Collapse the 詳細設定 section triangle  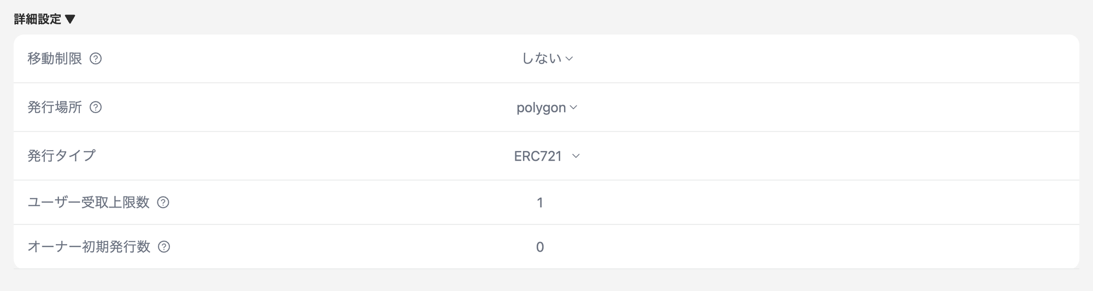coord(70,19)
